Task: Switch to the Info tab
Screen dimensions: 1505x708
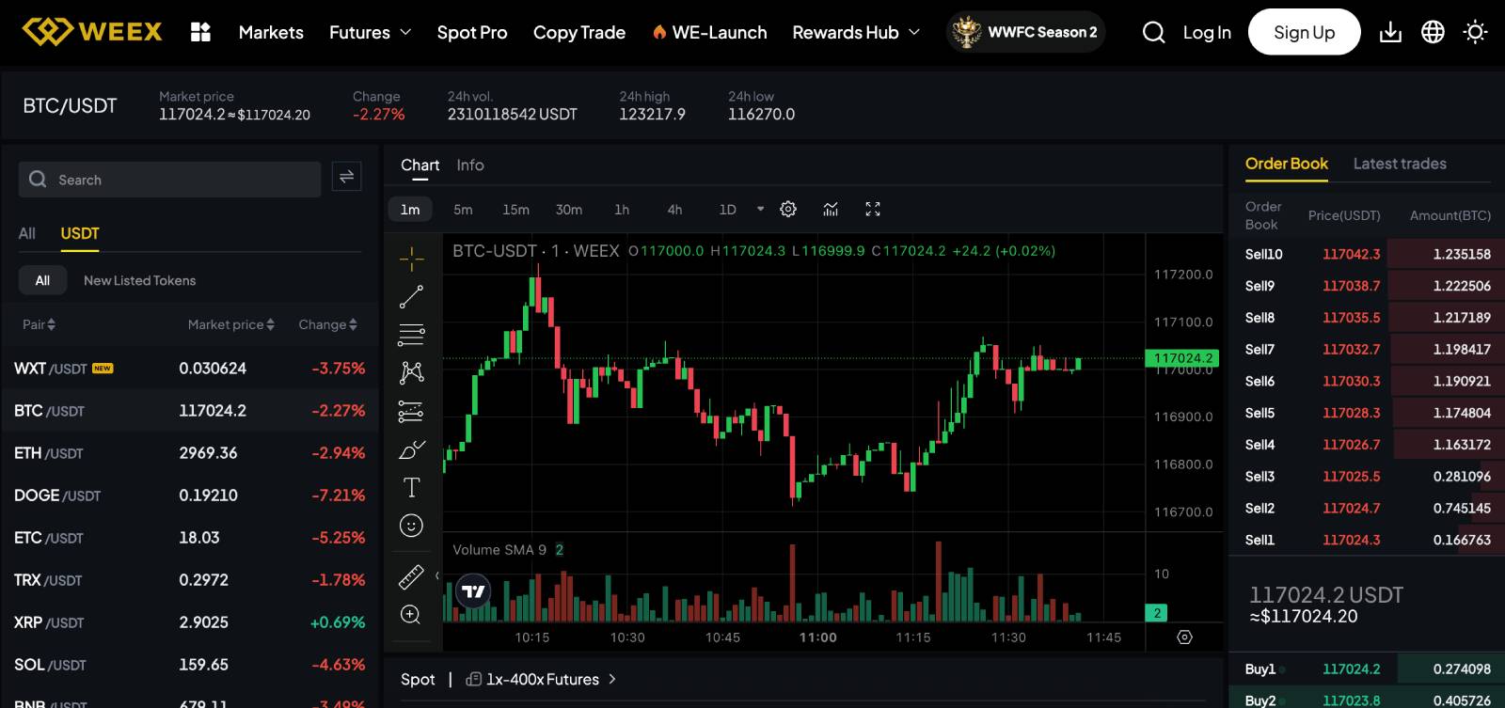Action: (470, 165)
